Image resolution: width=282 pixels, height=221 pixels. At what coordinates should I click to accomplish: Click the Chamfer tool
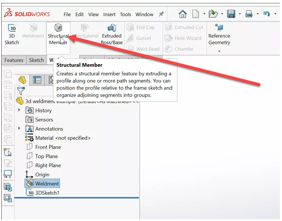pyautogui.click(x=179, y=49)
